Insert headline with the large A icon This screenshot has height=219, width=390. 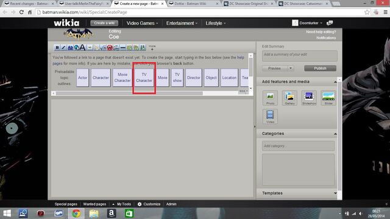pyautogui.click(x=83, y=47)
